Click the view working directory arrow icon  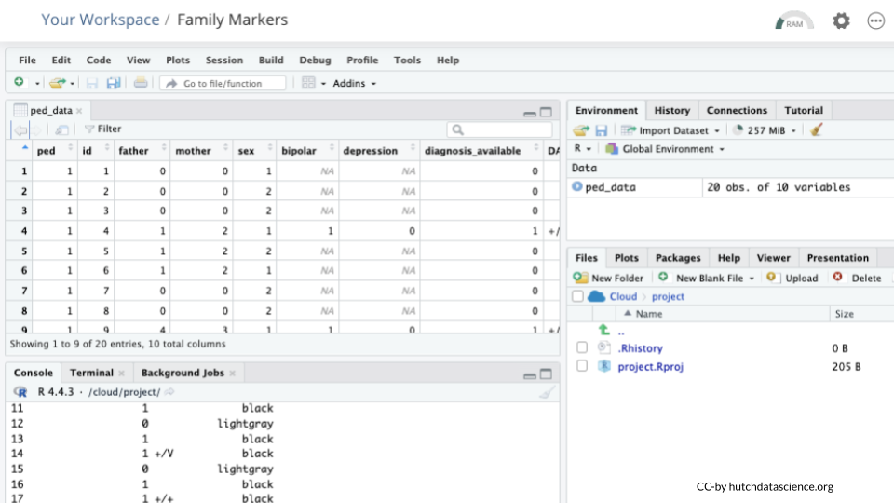point(169,392)
